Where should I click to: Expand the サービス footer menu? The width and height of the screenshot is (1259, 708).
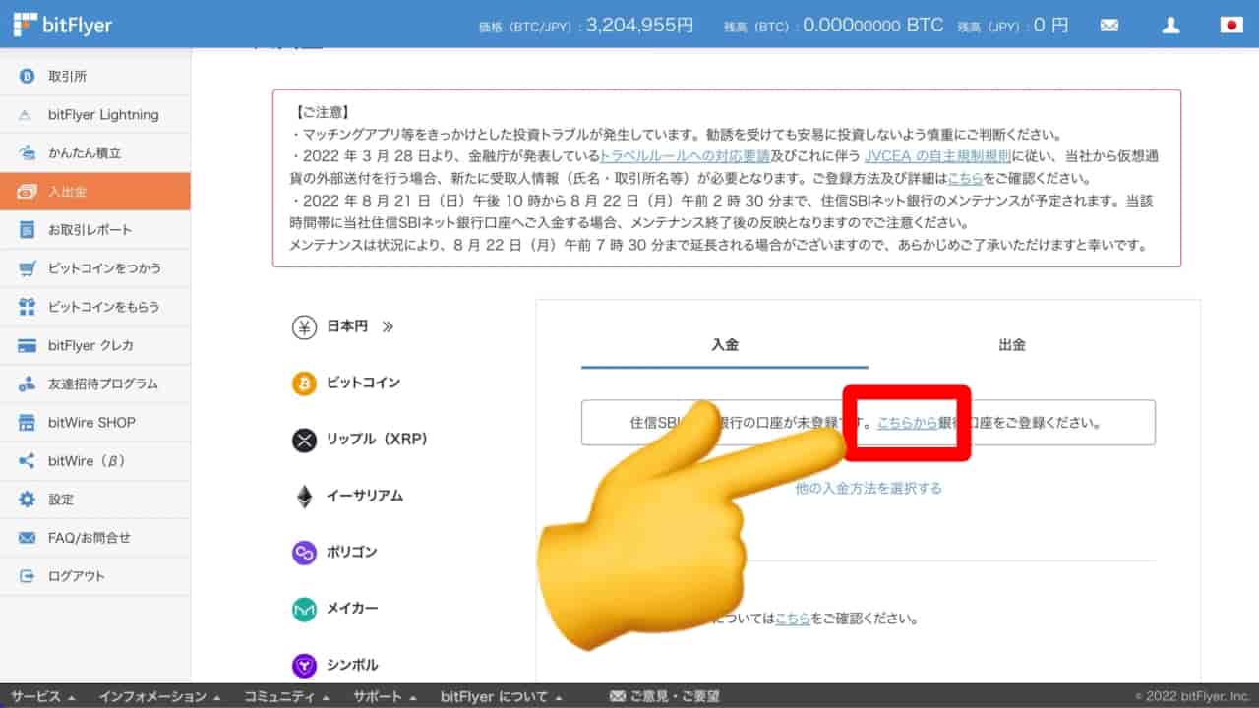(42, 696)
